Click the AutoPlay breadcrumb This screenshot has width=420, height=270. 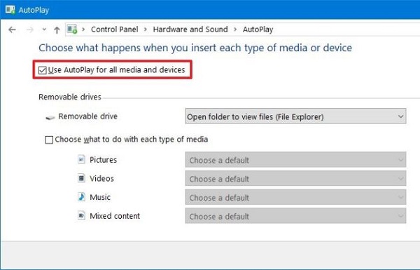[x=258, y=29]
